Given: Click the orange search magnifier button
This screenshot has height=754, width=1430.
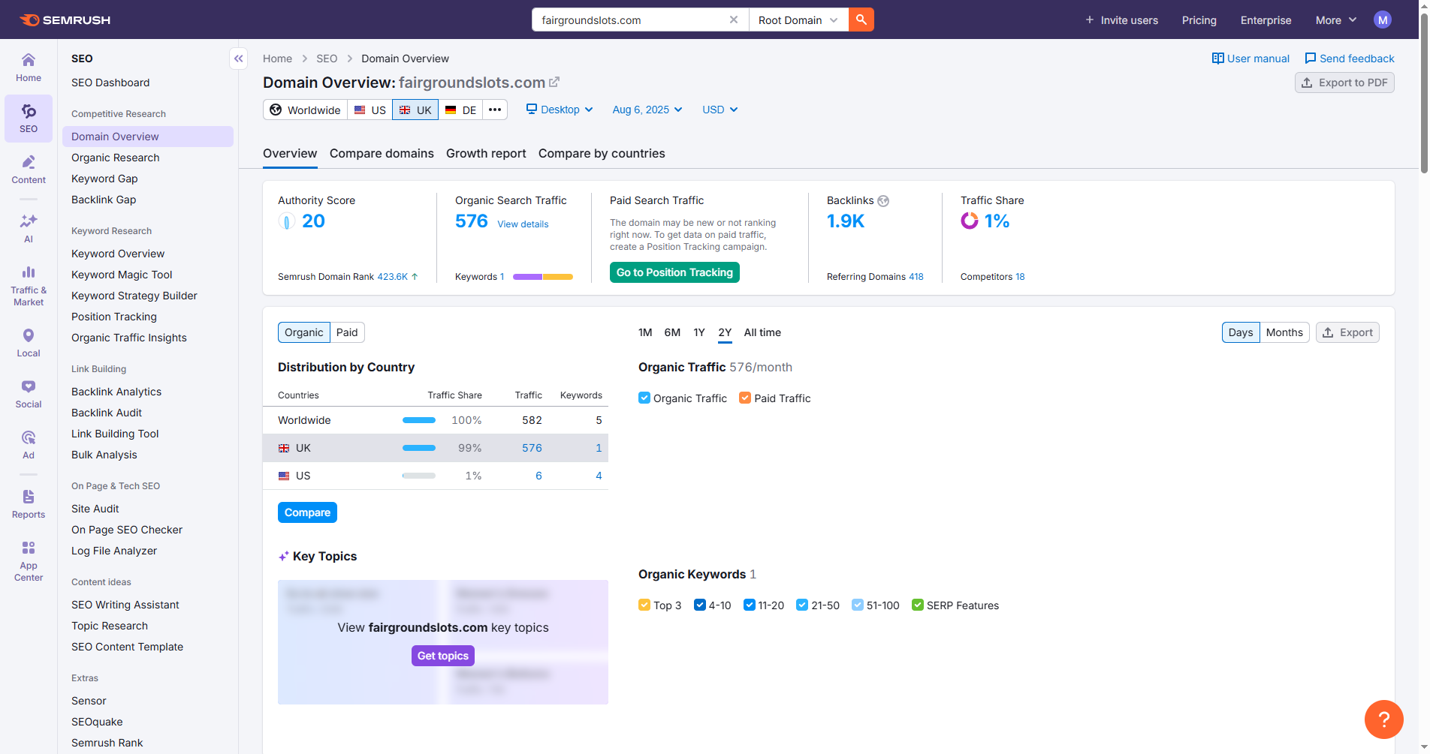Looking at the screenshot, I should point(861,20).
